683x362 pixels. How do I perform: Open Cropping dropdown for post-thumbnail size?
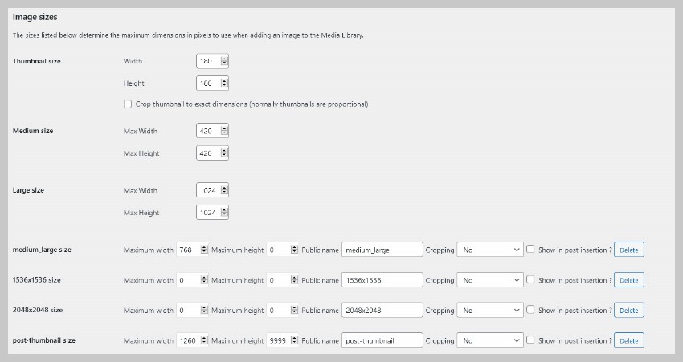click(491, 340)
